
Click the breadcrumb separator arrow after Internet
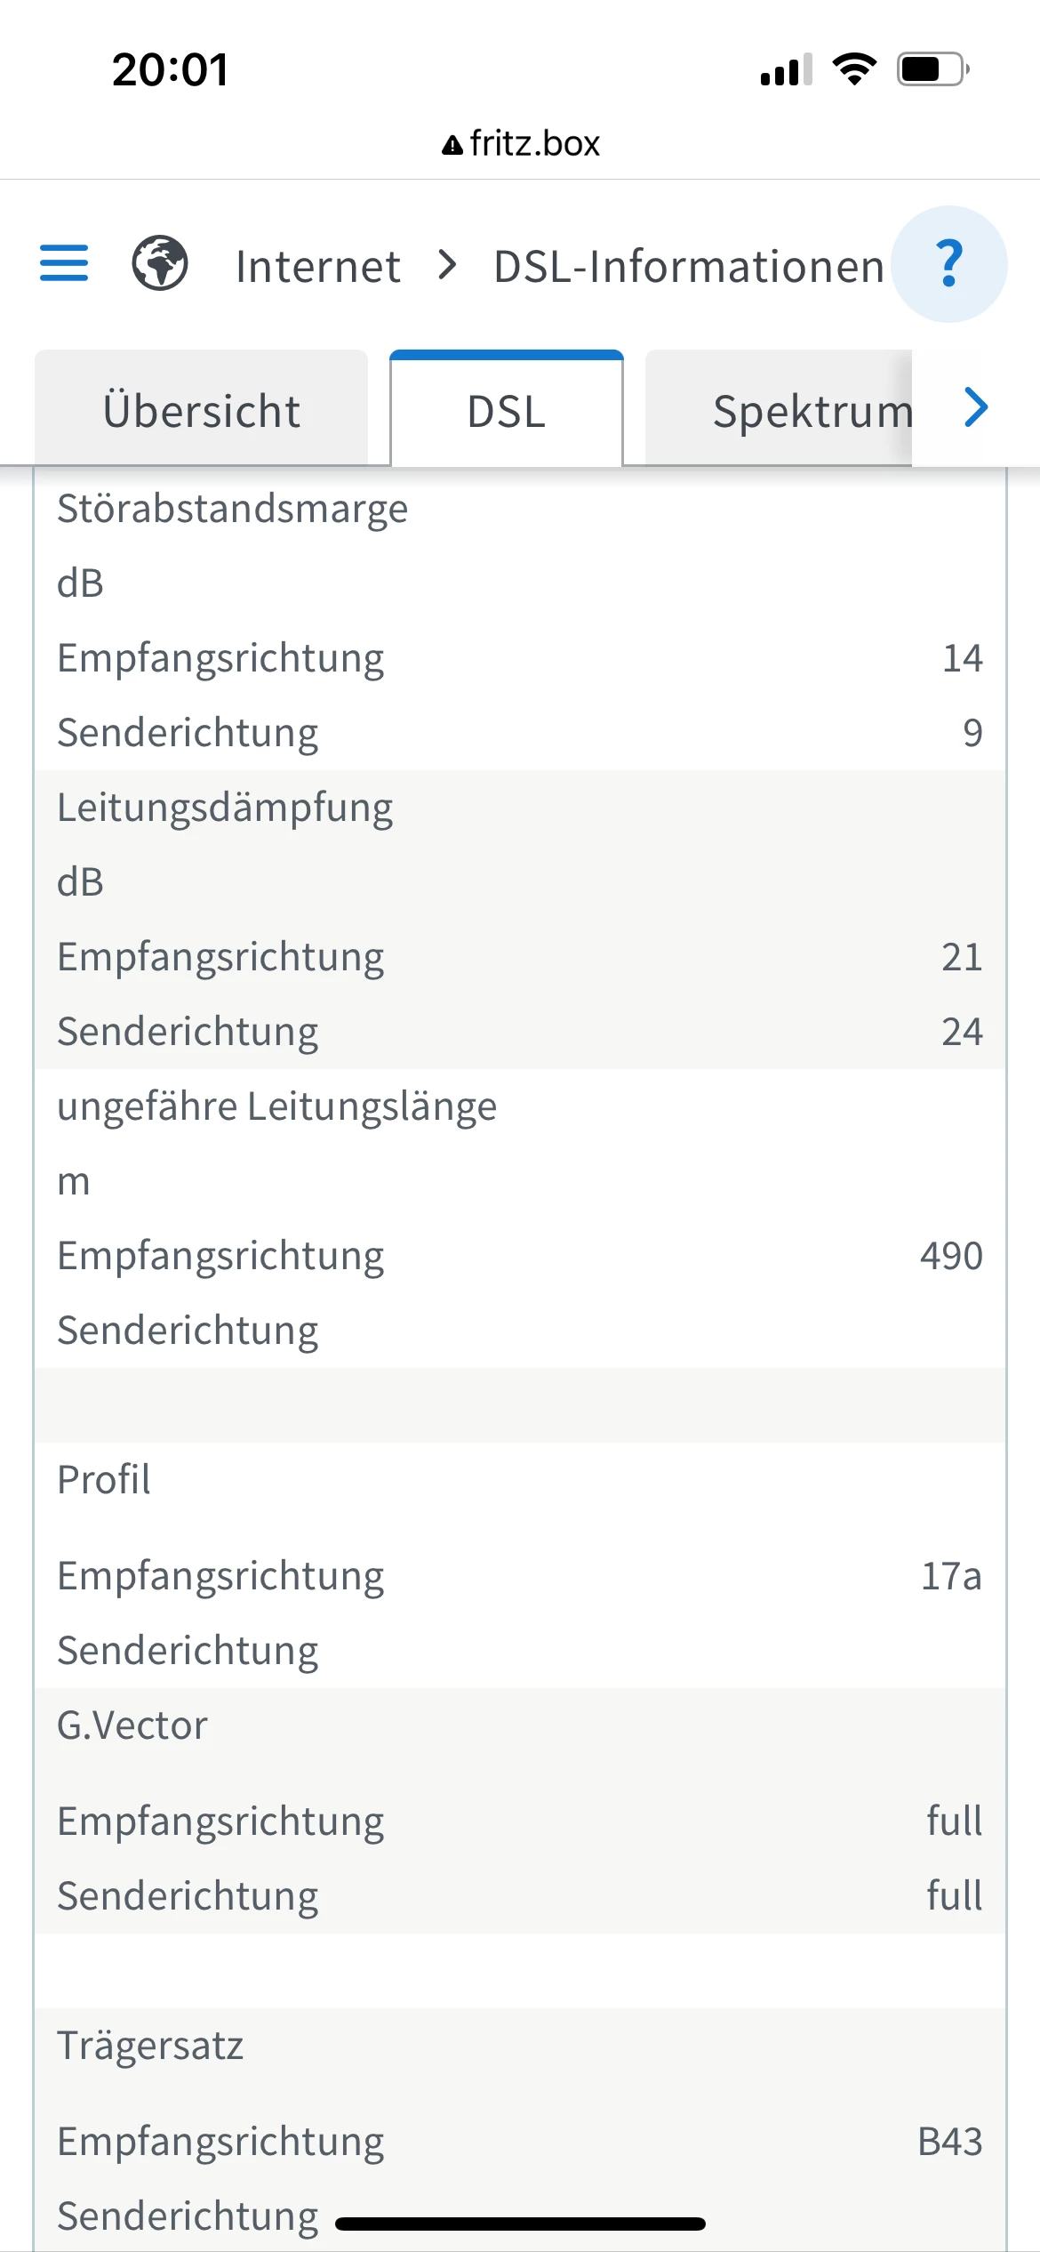pyautogui.click(x=447, y=264)
